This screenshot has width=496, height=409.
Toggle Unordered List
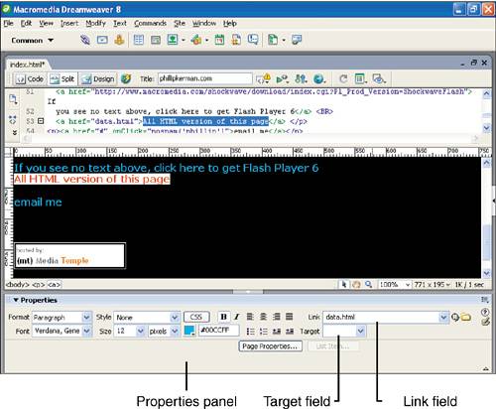pos(250,332)
